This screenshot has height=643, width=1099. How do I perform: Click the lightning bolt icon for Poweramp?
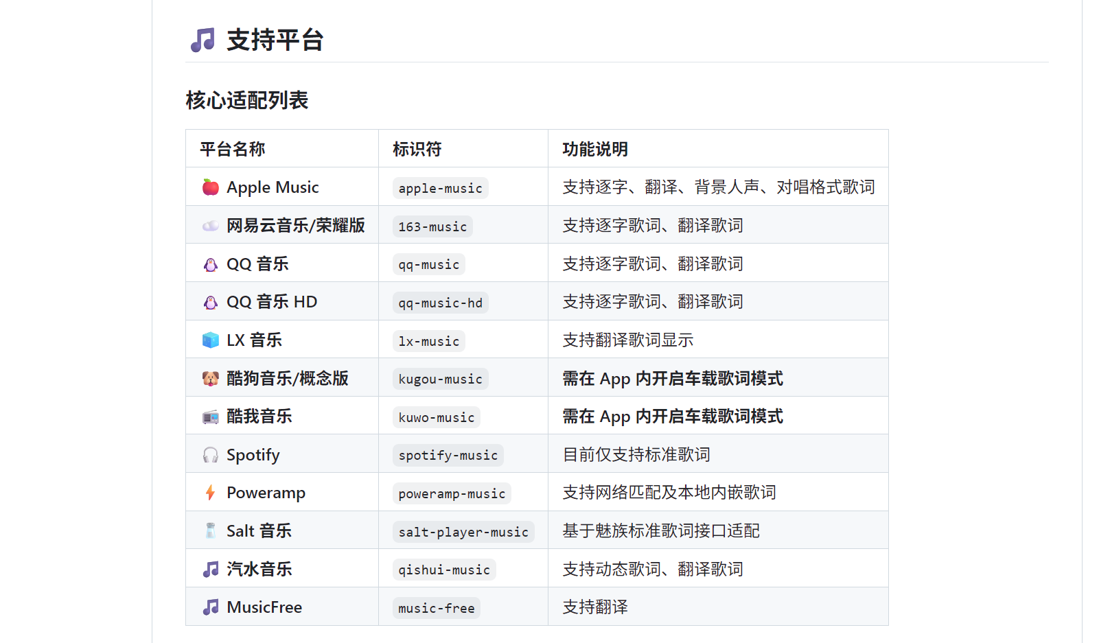pyautogui.click(x=211, y=493)
